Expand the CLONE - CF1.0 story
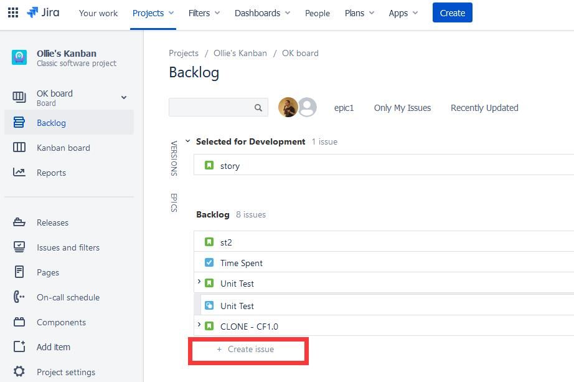This screenshot has width=574, height=382. (199, 325)
